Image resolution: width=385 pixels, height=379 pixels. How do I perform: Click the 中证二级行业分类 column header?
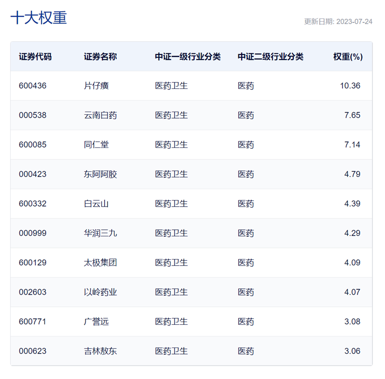(x=271, y=57)
